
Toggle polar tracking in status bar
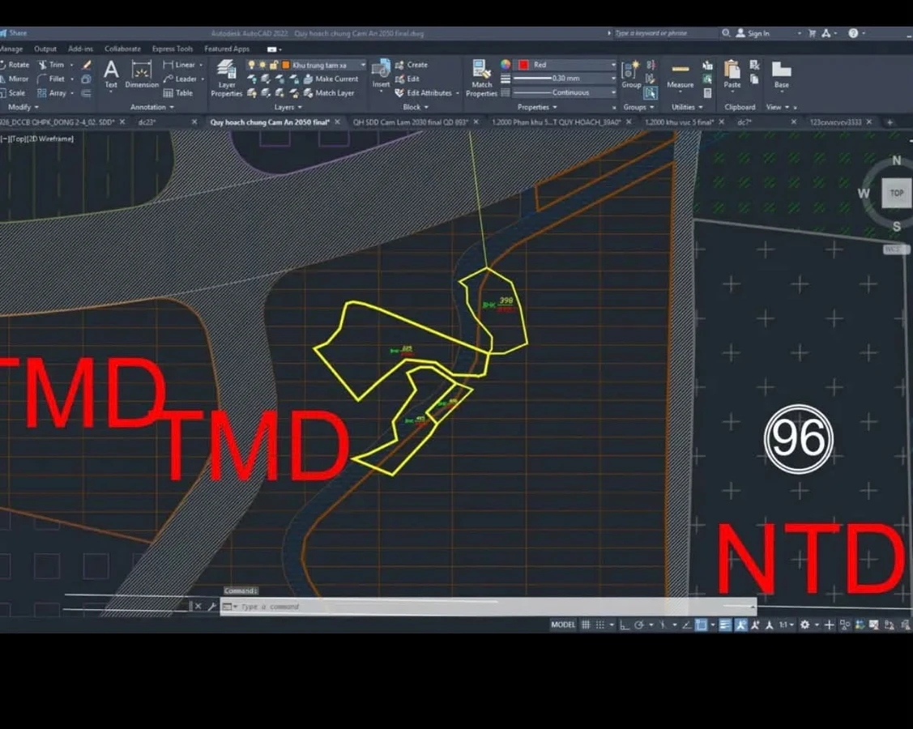[638, 625]
